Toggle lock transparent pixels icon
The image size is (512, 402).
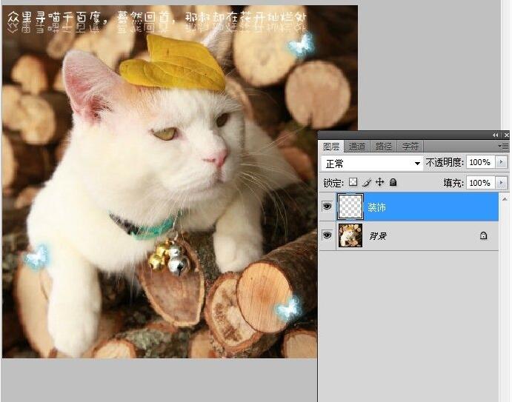(353, 182)
